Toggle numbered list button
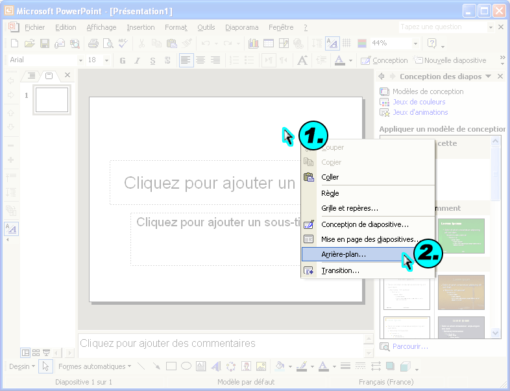 pyautogui.click(x=234, y=60)
